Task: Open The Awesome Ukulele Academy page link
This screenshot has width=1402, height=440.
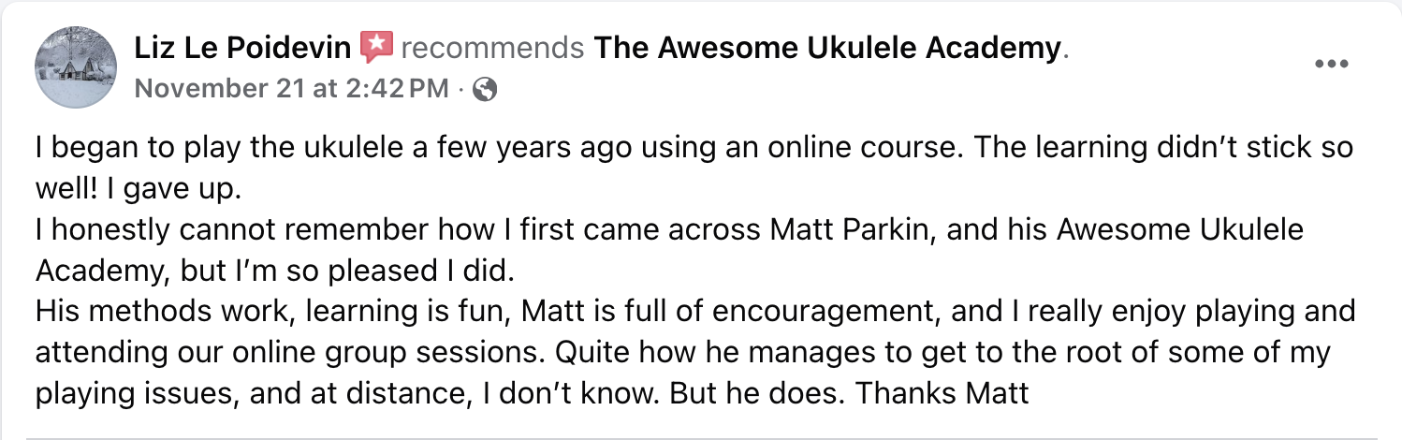Action: point(827,47)
